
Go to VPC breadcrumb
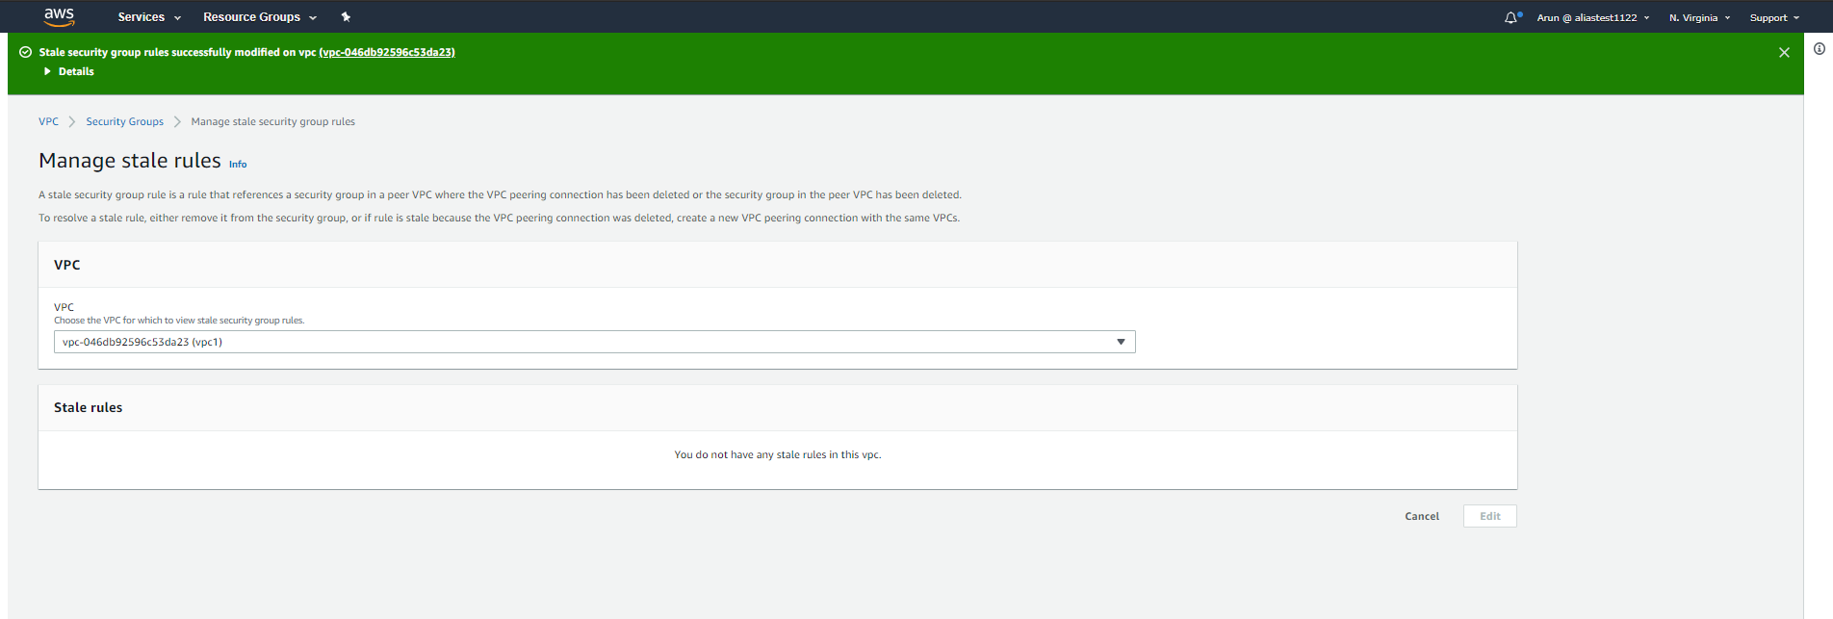click(48, 121)
